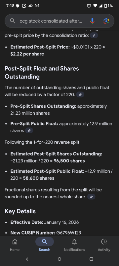119x266 pixels.
Task: Tap the battery indicator in status bar
Action: point(105,6)
